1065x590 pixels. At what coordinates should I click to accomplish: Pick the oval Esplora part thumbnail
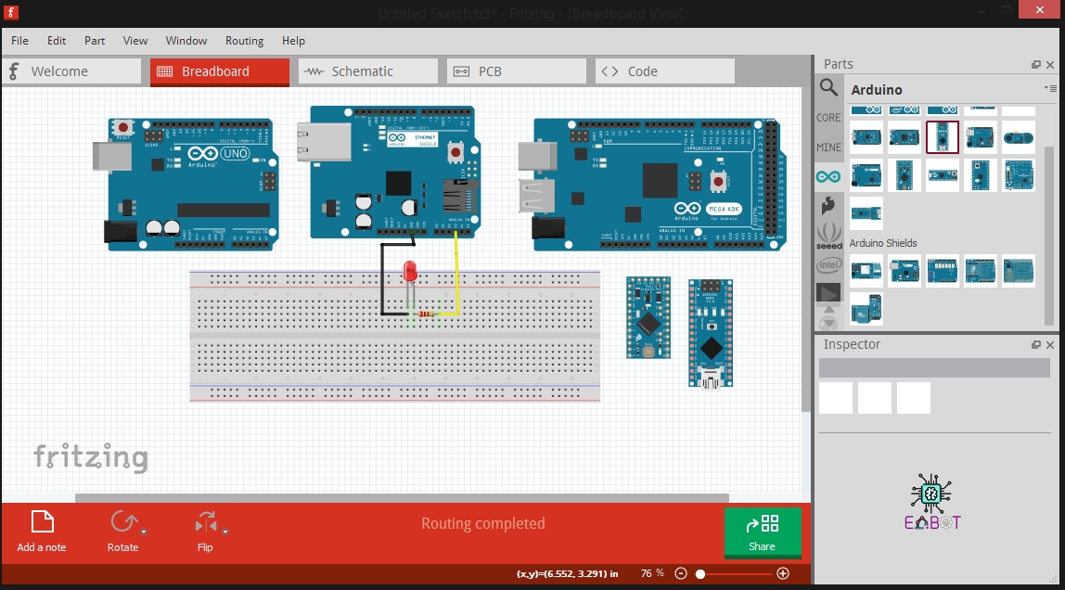pos(1018,137)
